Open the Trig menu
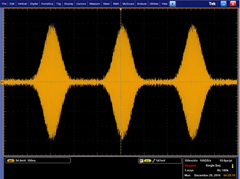 pos(59,4)
